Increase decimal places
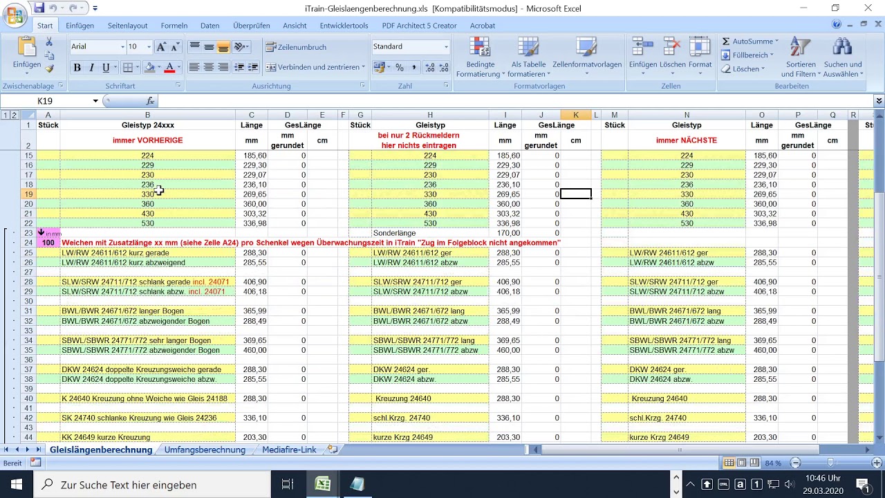Image resolution: width=885 pixels, height=498 pixels. (430, 67)
